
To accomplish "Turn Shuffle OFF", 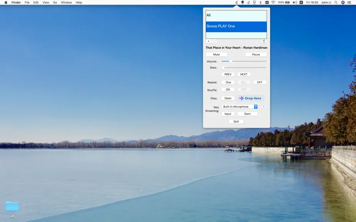I will pos(244,90).
